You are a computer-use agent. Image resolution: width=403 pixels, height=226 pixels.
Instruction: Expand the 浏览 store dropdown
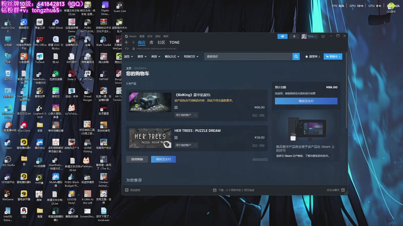click(128, 56)
